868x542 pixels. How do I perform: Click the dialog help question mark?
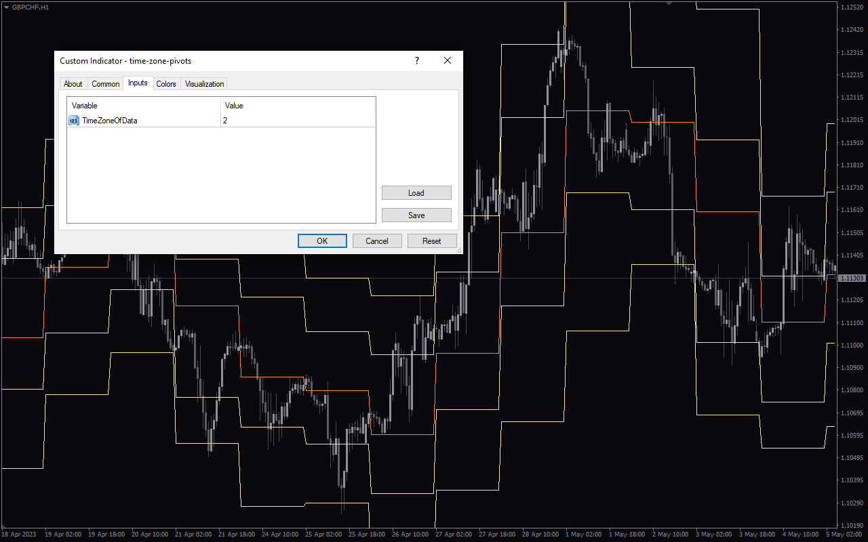pos(417,60)
